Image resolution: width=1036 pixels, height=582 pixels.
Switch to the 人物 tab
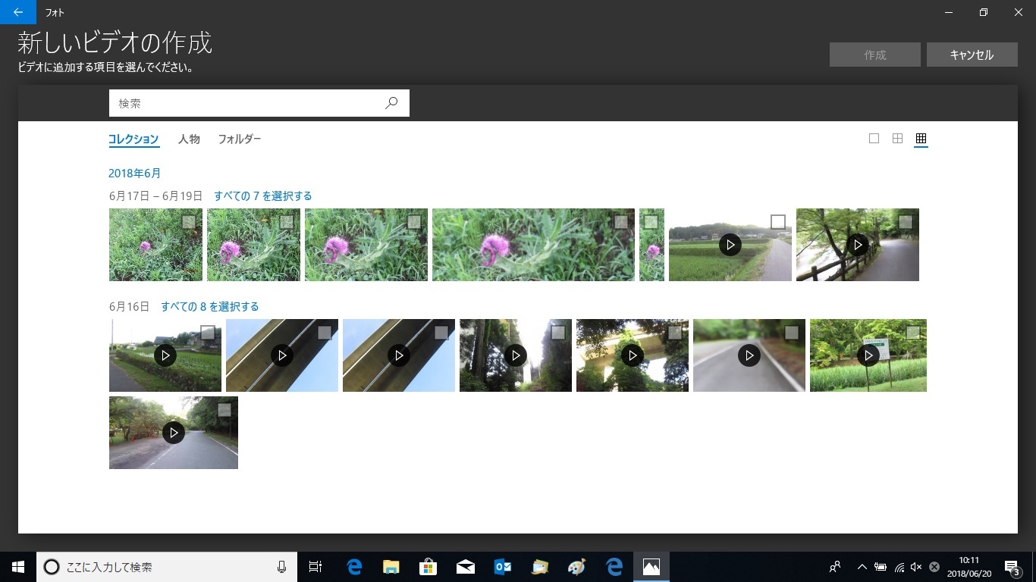pos(189,139)
